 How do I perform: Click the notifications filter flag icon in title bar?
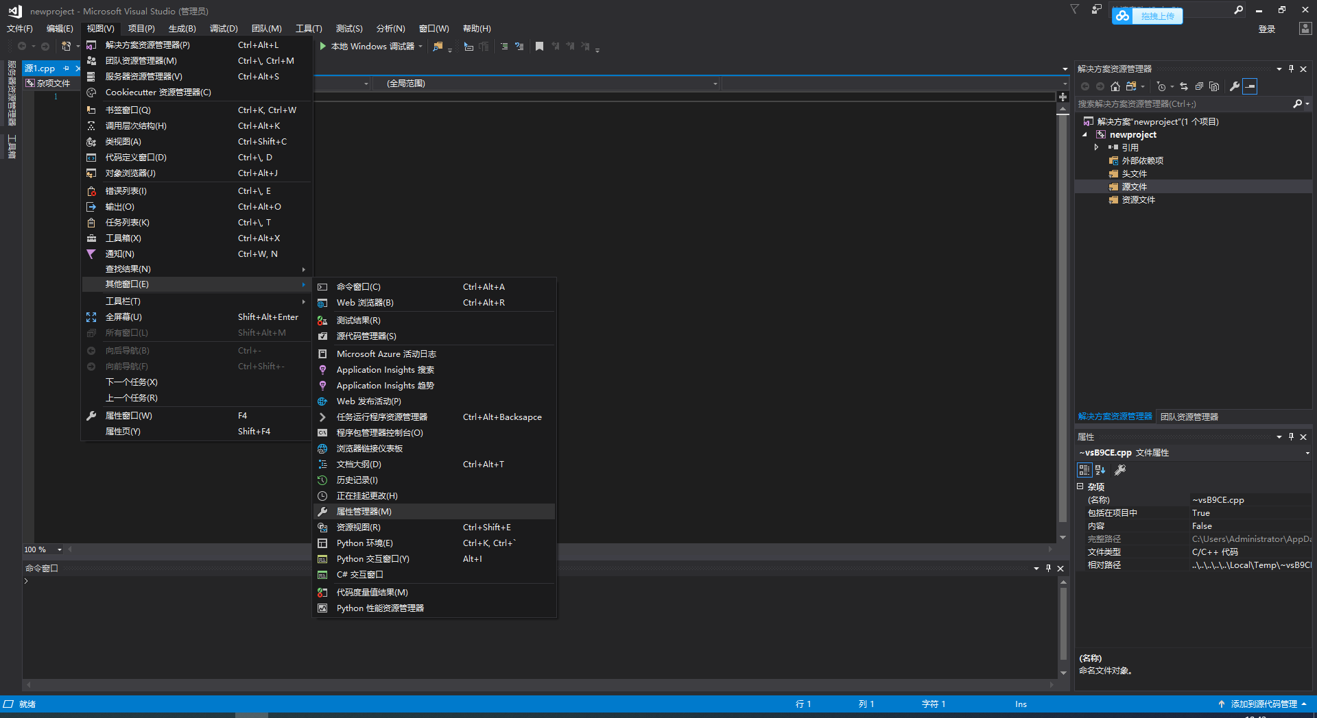tap(1075, 10)
